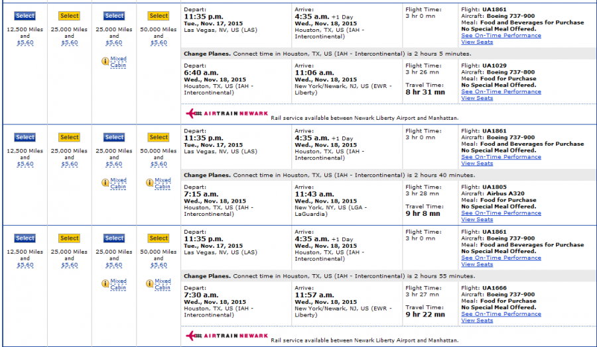Click the AirTrain Newark logo below flight UA1029

pos(227,113)
